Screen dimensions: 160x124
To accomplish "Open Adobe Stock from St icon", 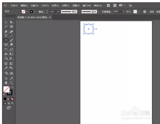I will click(115, 5).
